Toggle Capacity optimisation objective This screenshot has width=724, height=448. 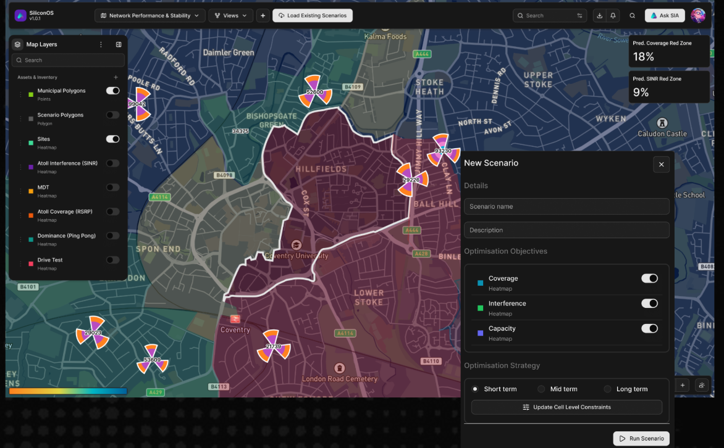tap(649, 328)
